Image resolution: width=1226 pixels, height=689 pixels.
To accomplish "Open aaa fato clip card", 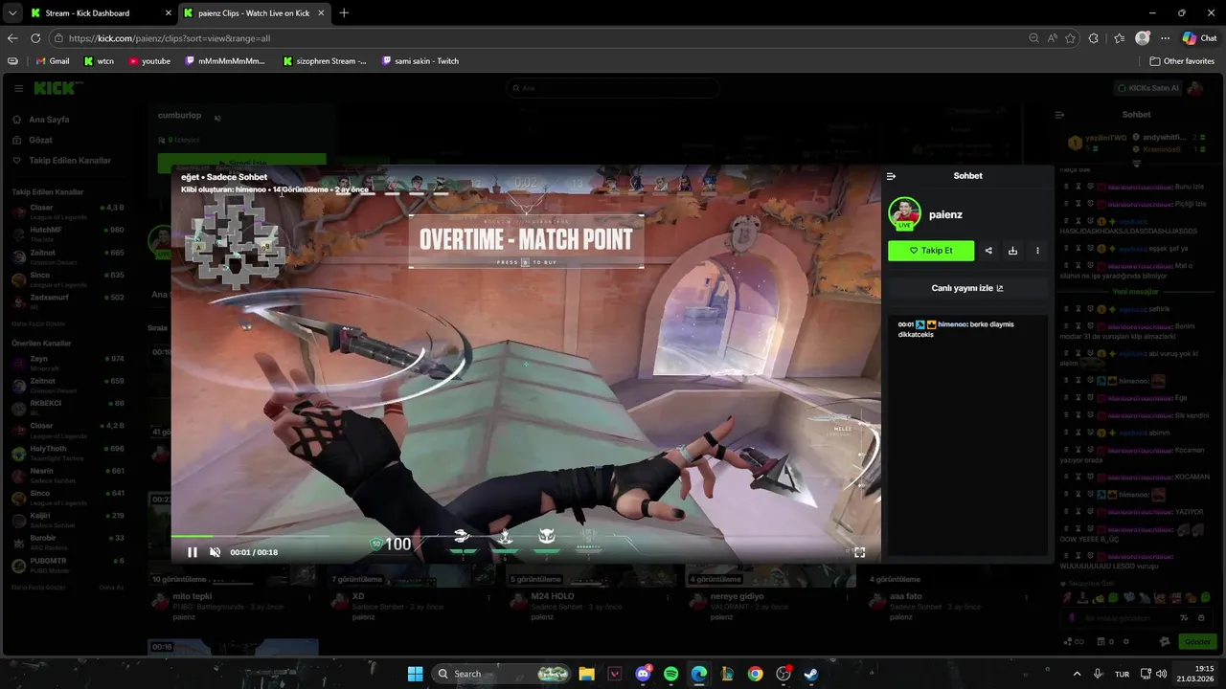I will [947, 593].
